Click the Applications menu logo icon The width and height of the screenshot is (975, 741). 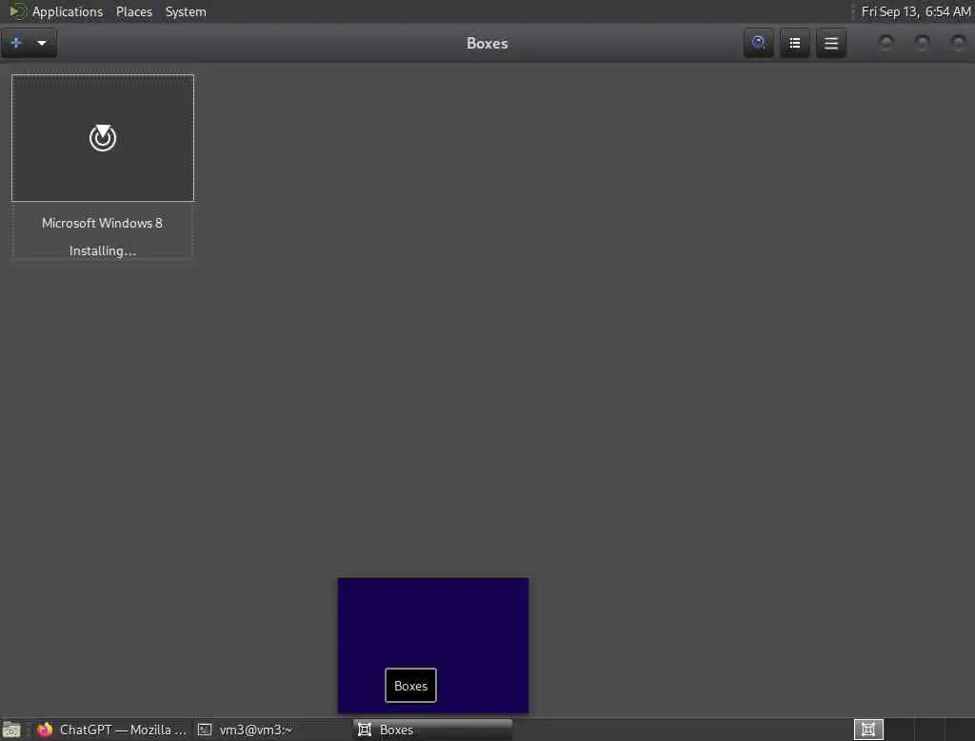pos(17,11)
